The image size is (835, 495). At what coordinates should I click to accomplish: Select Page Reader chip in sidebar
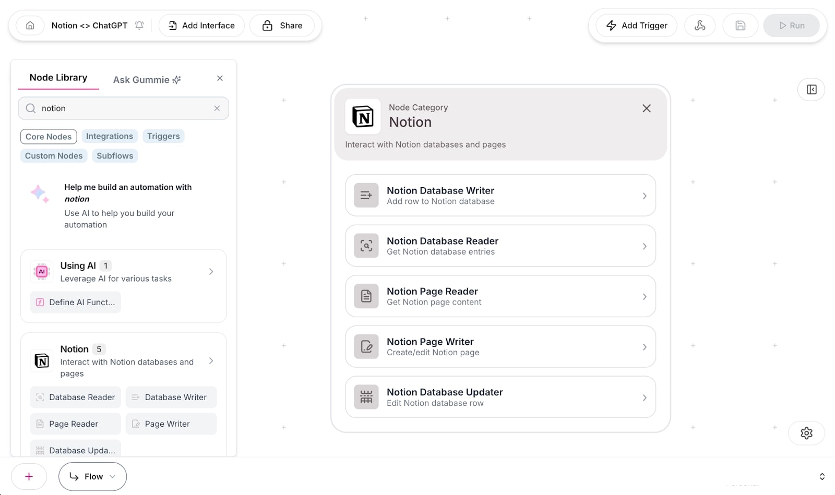coord(76,424)
